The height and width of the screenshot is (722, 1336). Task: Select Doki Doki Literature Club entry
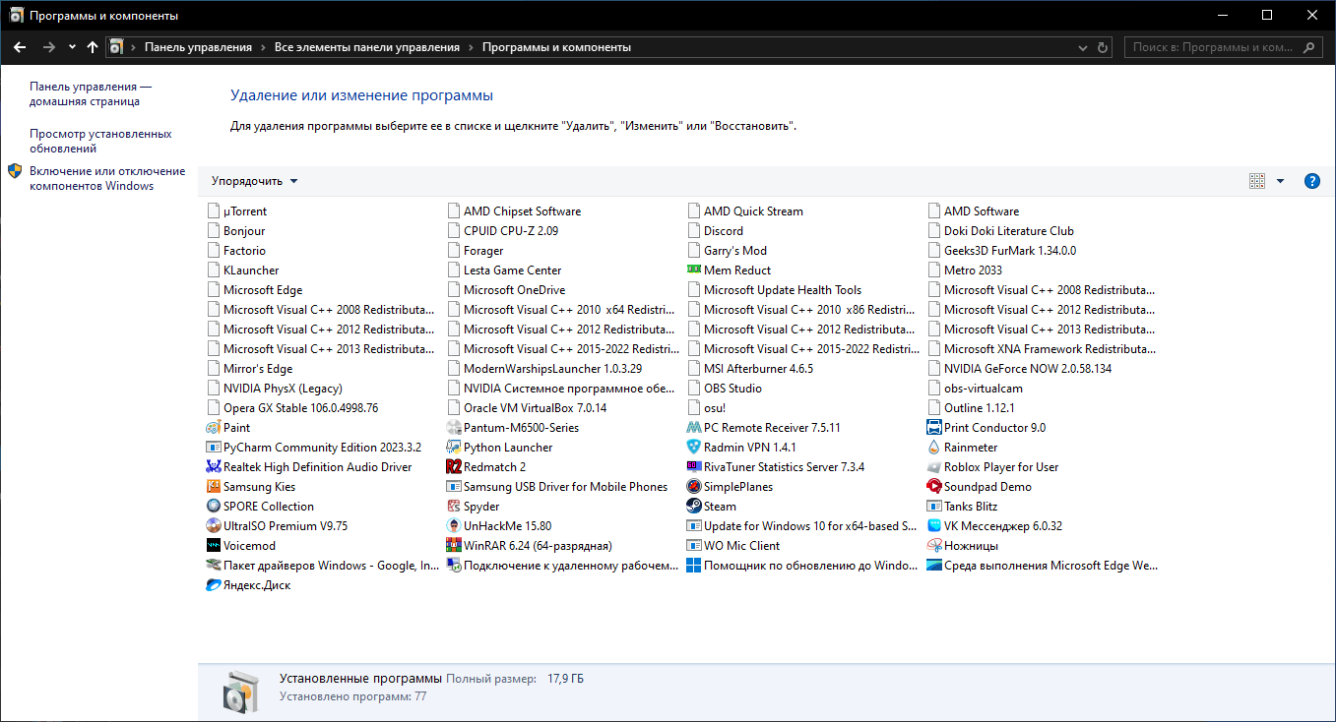(1001, 231)
